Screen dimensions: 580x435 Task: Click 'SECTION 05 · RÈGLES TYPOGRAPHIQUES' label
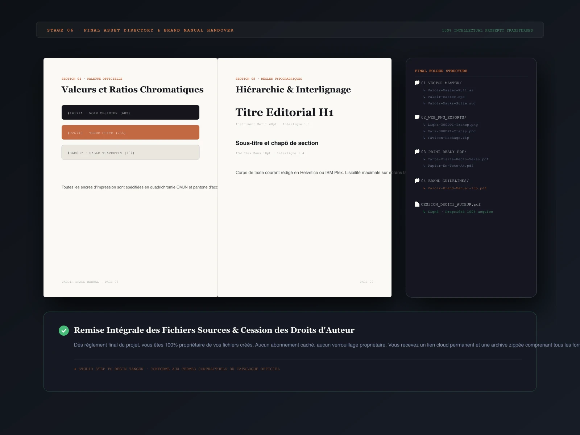269,79
